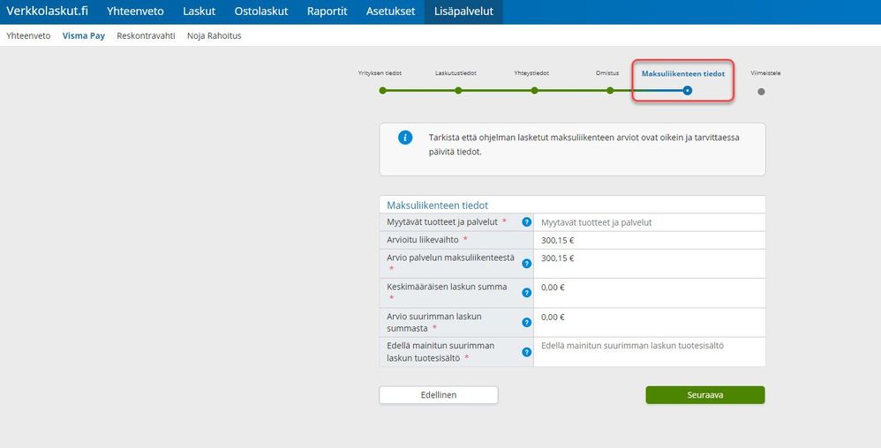Select the Noja Rahoitus tab
The height and width of the screenshot is (448, 881).
[x=214, y=36]
